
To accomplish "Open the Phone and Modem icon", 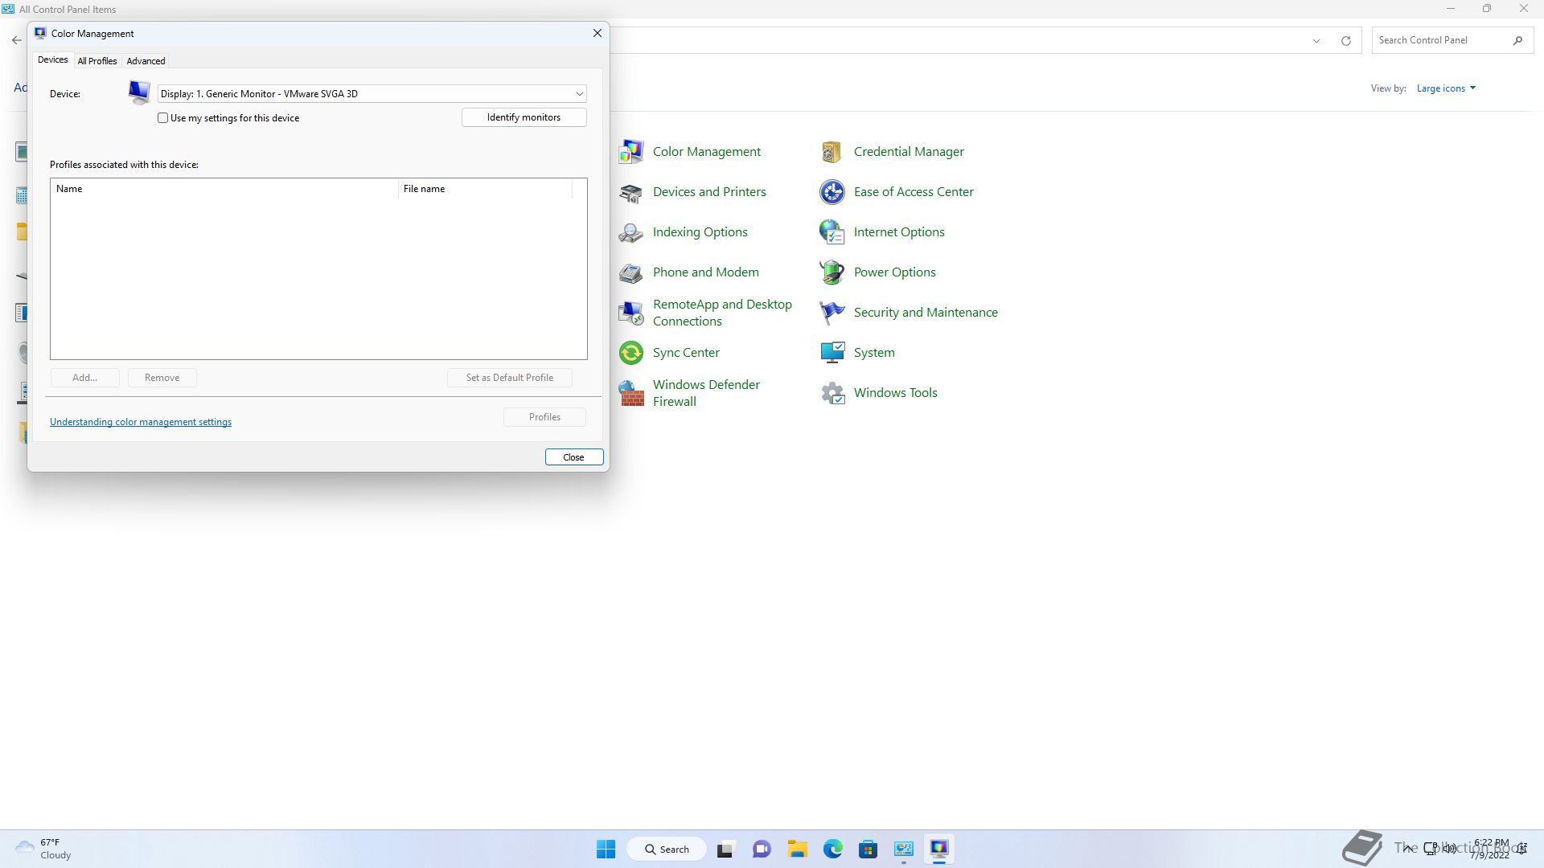I will click(x=631, y=272).
